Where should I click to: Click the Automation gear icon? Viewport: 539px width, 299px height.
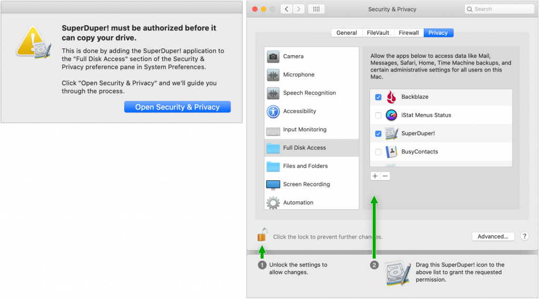click(x=273, y=203)
